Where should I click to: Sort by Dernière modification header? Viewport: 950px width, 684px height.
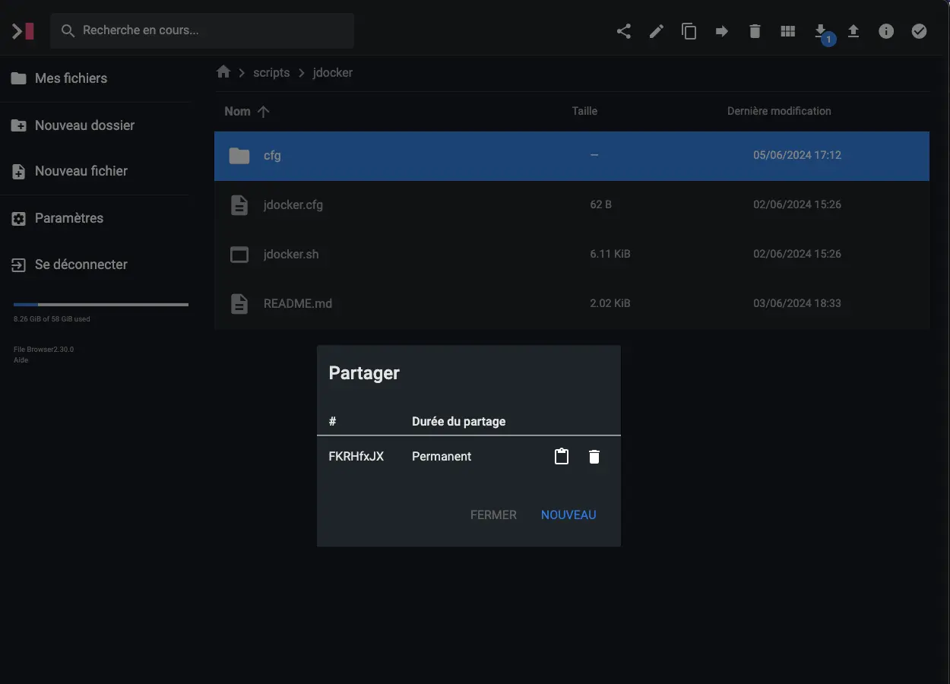click(x=779, y=111)
